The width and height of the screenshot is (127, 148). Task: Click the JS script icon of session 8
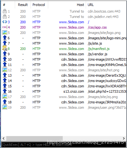coord(5,48)
